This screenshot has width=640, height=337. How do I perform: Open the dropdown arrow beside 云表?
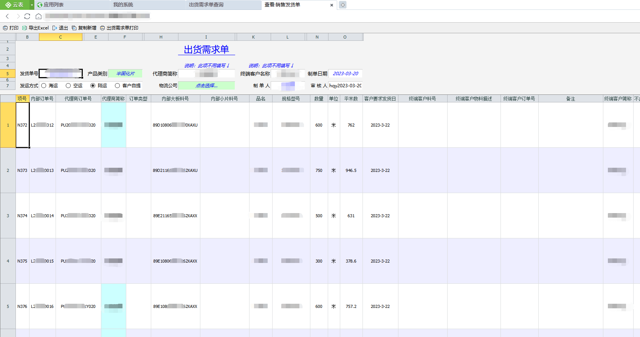[32, 5]
